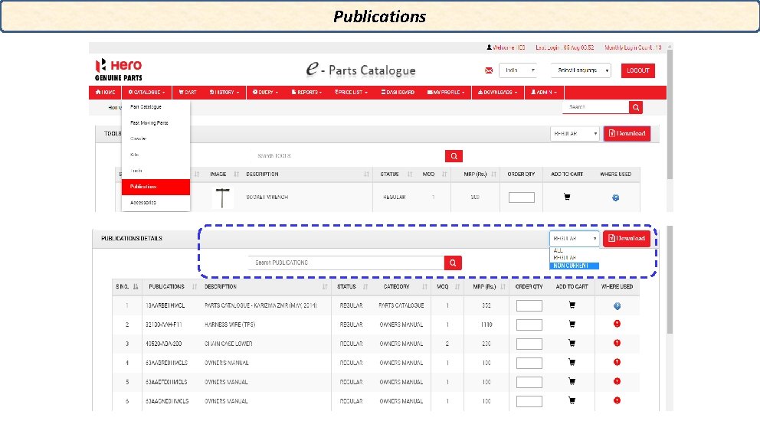View where SOCKET WRENCH is used

[615, 197]
